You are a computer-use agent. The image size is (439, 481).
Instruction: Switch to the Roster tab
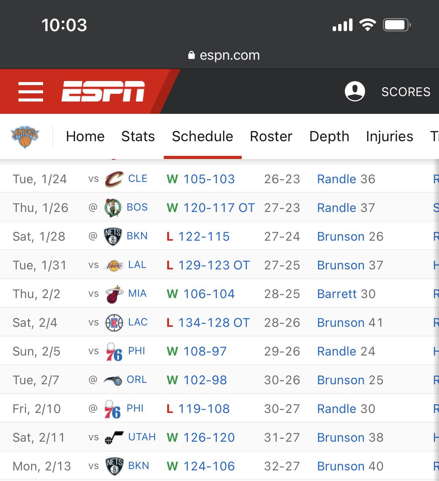pos(271,136)
